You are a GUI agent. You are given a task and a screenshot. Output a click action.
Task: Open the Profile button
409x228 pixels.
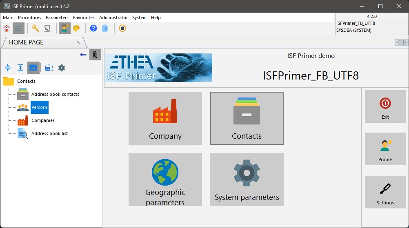pos(385,149)
